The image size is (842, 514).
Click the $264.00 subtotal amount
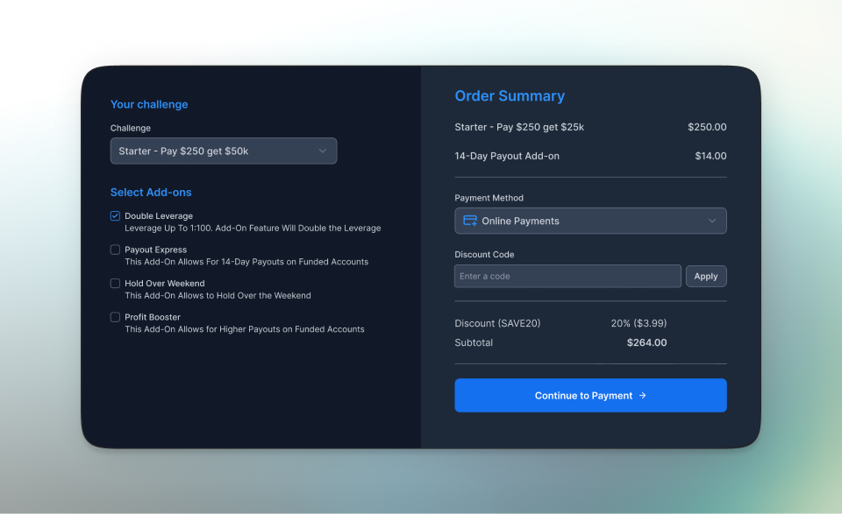tap(646, 342)
